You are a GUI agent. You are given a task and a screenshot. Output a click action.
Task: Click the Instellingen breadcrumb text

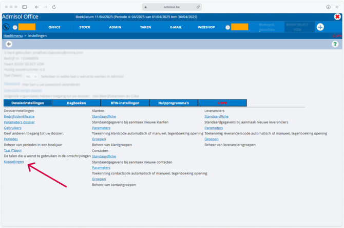(x=37, y=36)
